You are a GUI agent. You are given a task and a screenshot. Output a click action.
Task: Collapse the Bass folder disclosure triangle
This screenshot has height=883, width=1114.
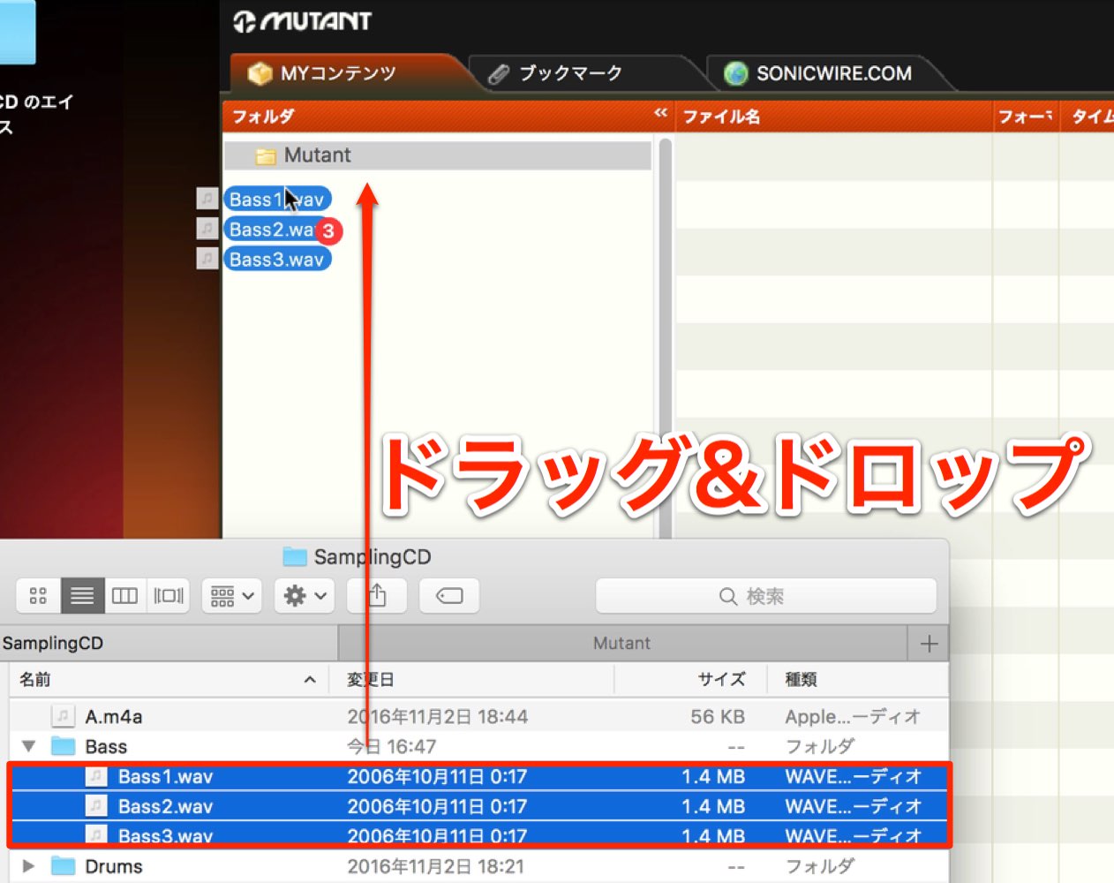pos(28,746)
